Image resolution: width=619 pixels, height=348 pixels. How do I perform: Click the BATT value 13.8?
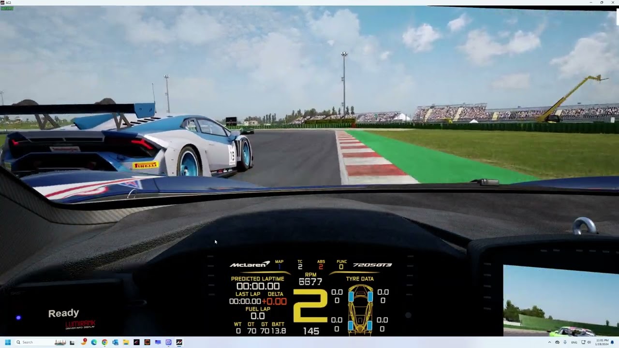click(278, 331)
